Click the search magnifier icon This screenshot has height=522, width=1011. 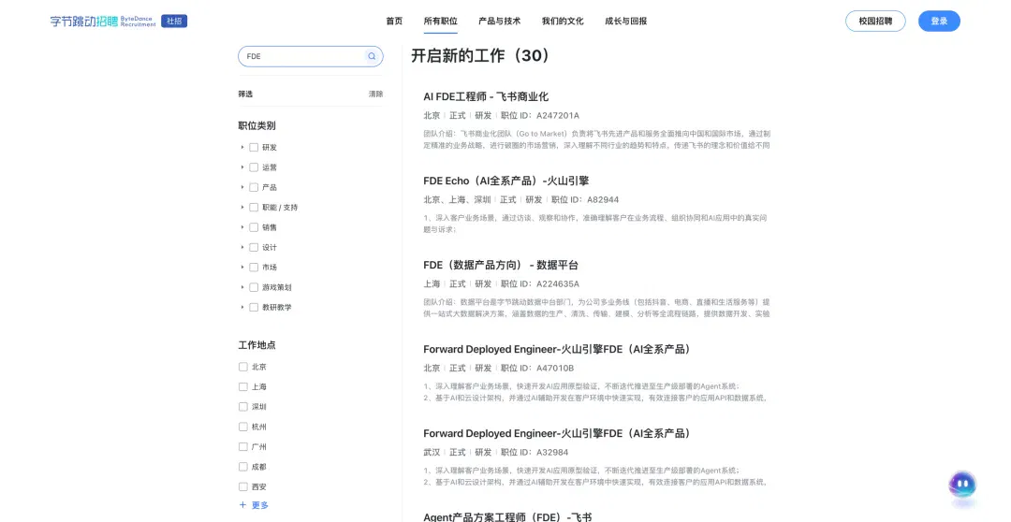coord(372,56)
